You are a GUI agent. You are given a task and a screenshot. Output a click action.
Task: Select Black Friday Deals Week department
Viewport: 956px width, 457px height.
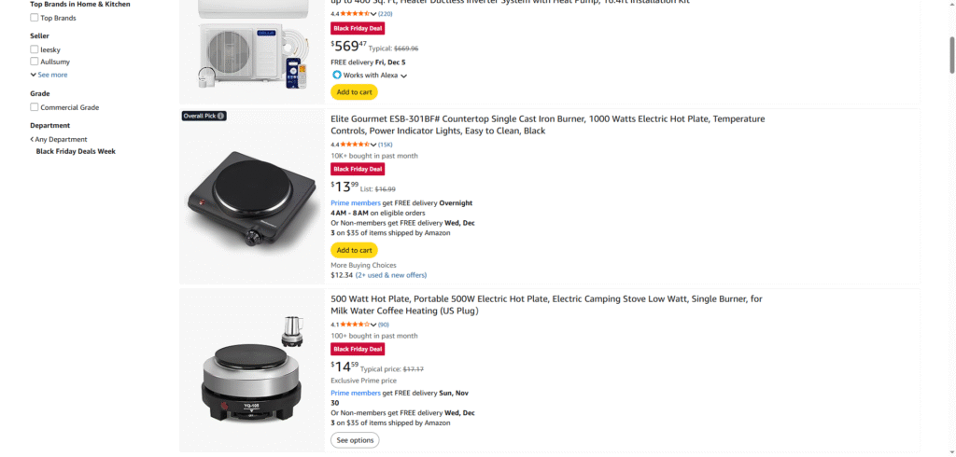[76, 151]
